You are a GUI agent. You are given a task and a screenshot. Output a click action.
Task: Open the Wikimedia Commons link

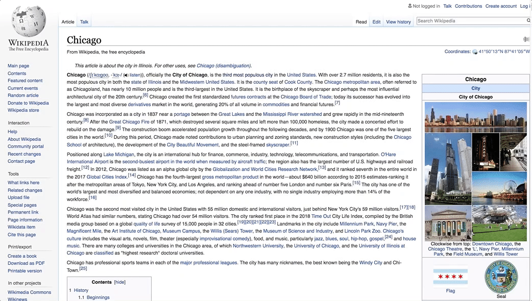pyautogui.click(x=29, y=292)
